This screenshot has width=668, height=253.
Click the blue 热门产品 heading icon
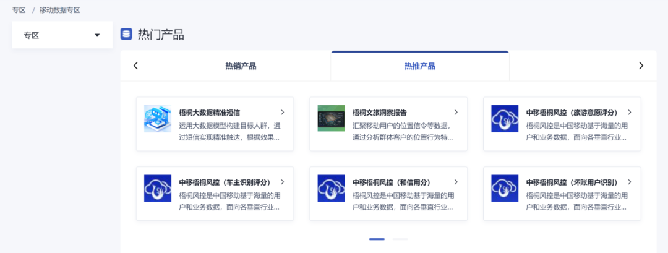[126, 34]
